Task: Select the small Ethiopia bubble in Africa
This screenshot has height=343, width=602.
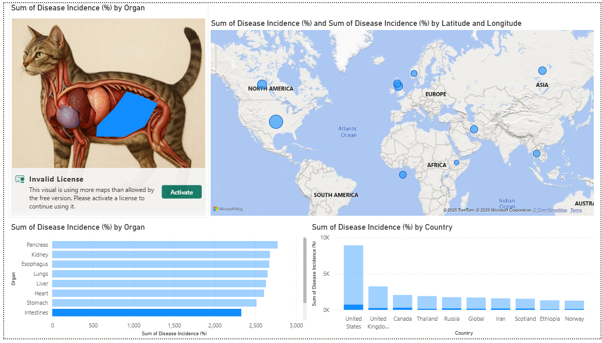Action: point(457,162)
